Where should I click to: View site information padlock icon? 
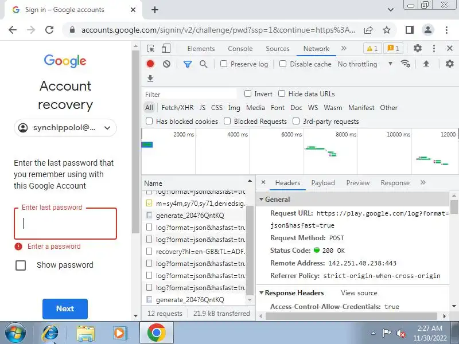click(72, 30)
